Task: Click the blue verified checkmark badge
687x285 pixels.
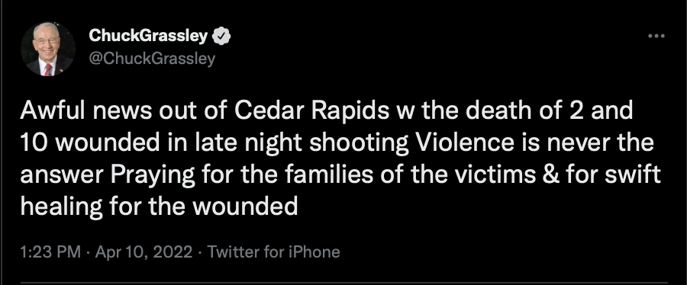Action: (x=221, y=37)
